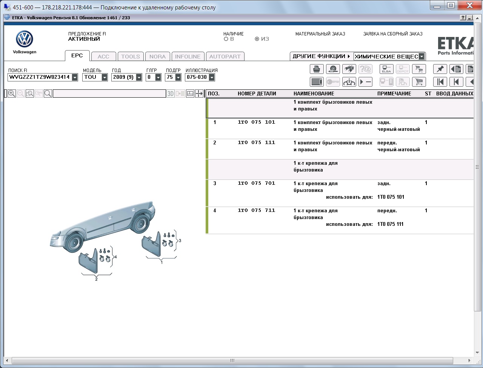483x368 pixels.
Task: Open the ГОД dropdown showing 2009 (9)
Action: point(139,77)
